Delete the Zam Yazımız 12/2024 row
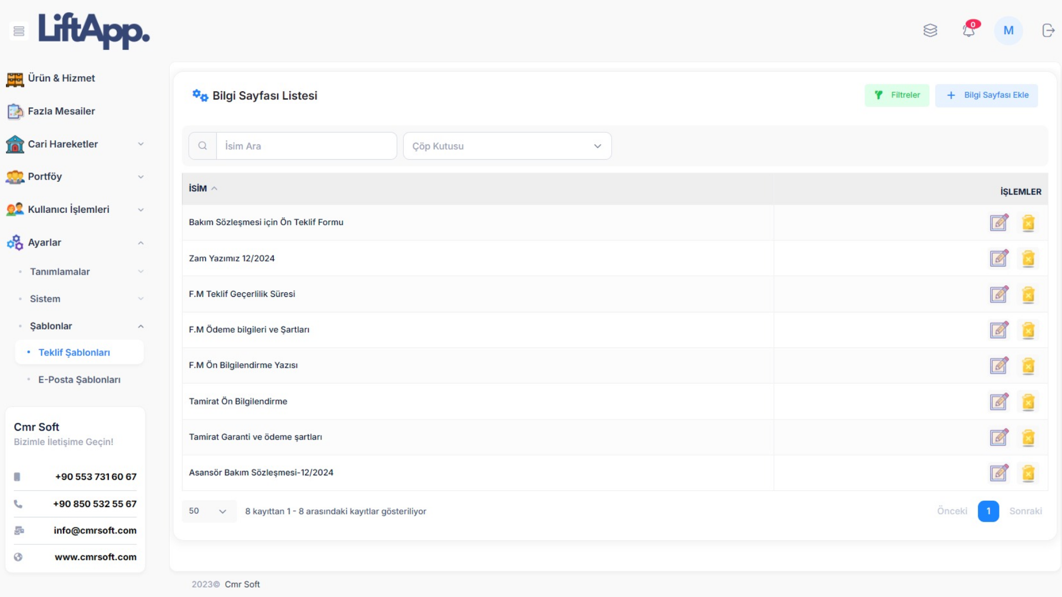The width and height of the screenshot is (1062, 597). pos(1028,259)
